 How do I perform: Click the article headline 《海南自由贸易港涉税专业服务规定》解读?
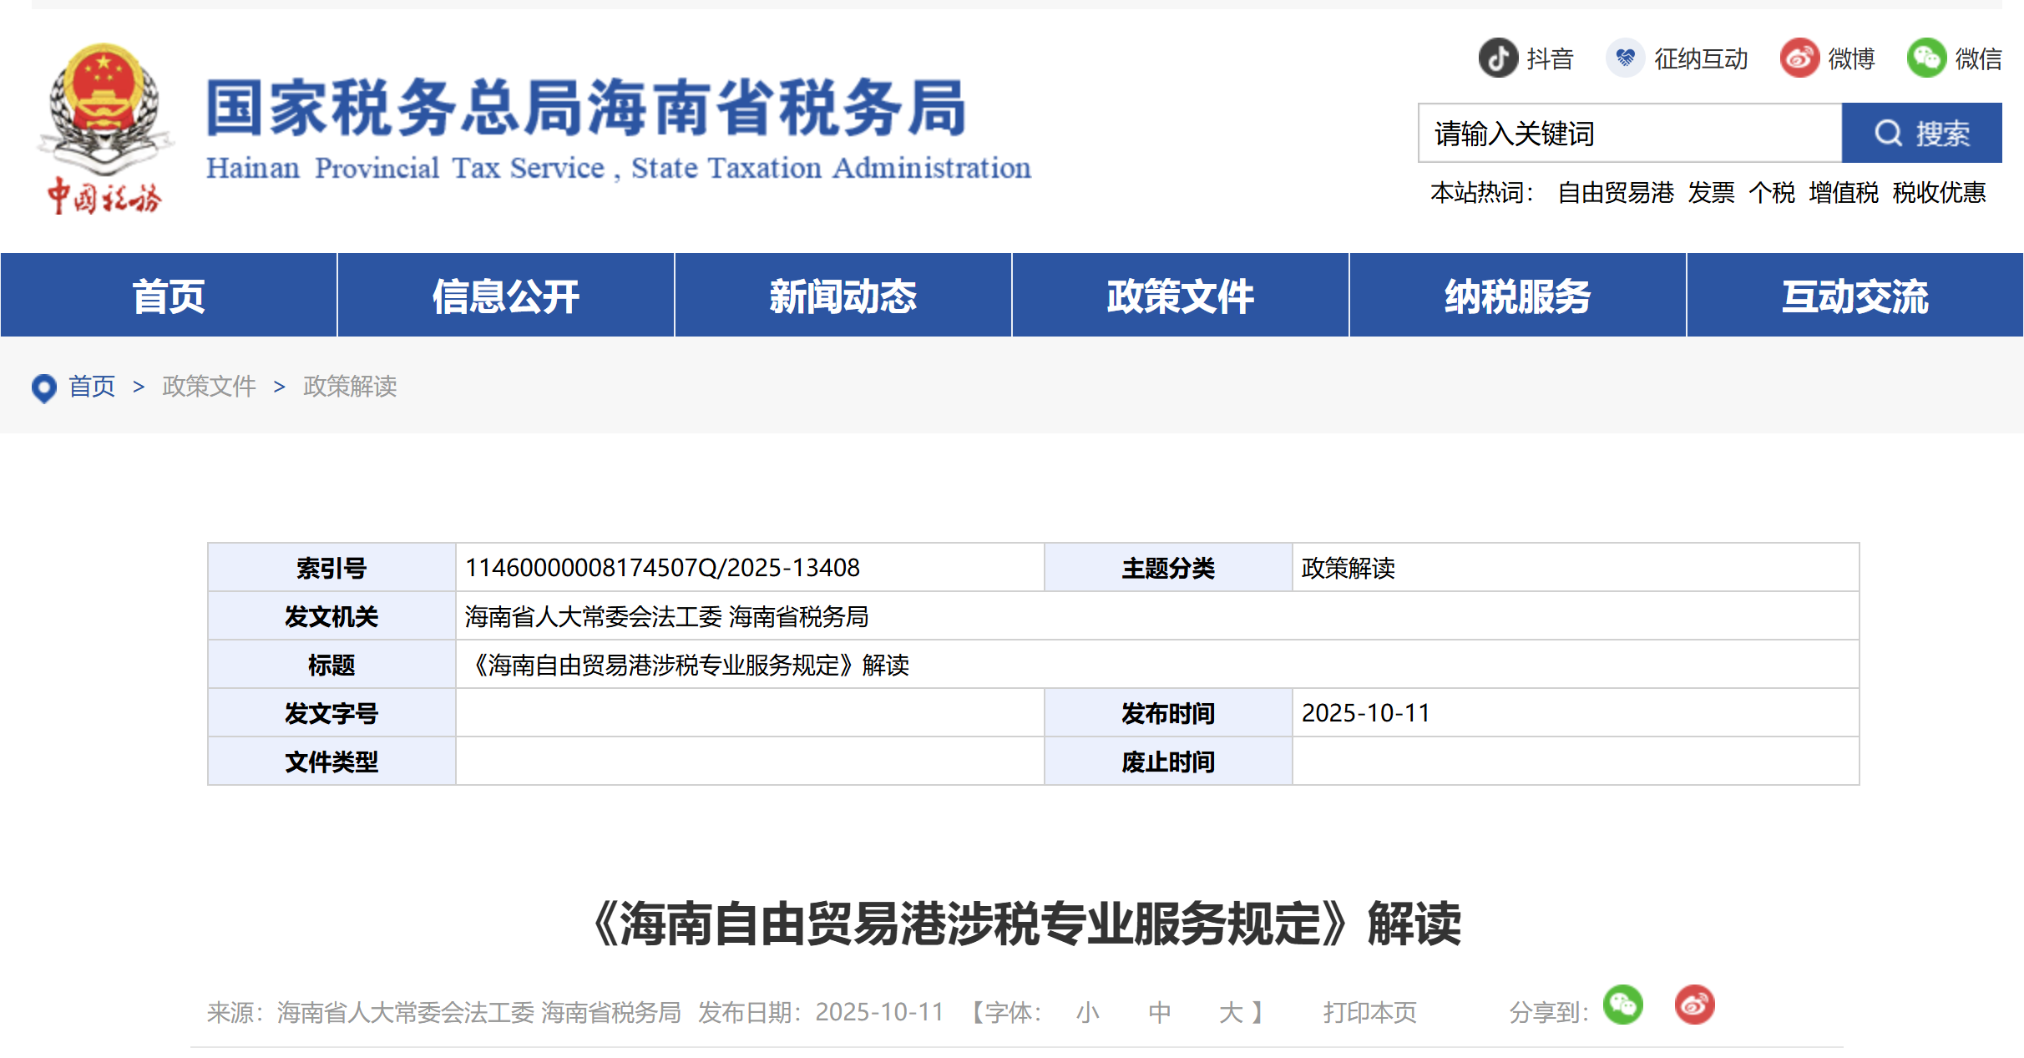point(1025,924)
